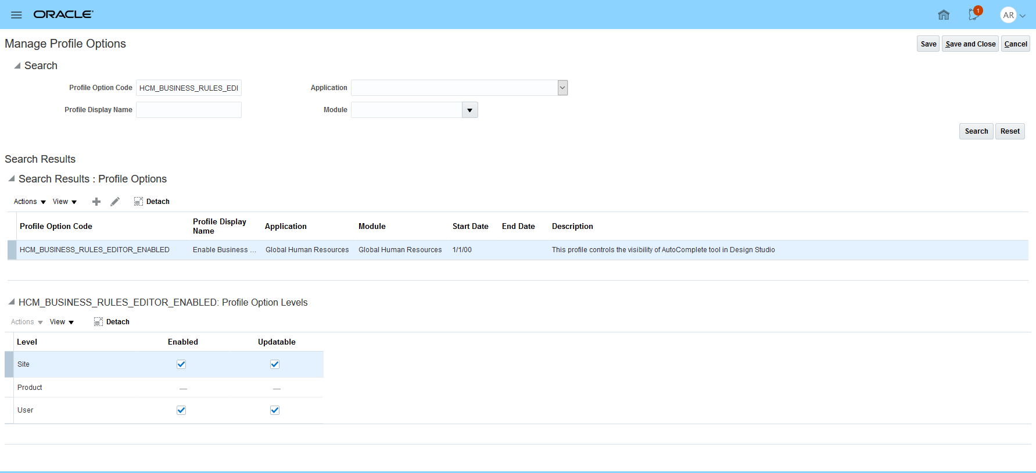Toggle Updatable checkbox for Site level
1036x473 pixels.
tap(275, 364)
